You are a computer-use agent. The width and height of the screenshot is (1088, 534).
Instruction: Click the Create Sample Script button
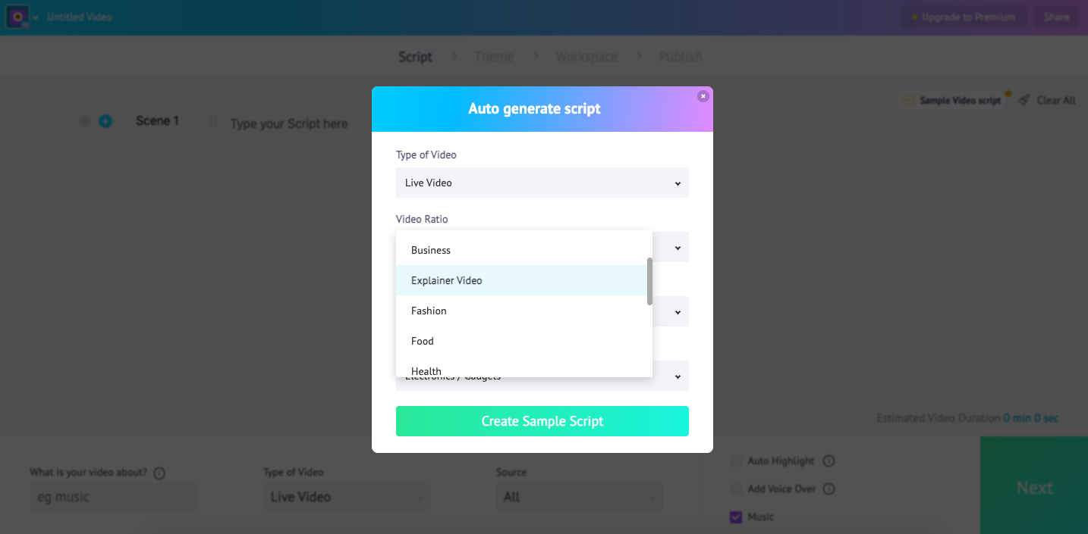(542, 421)
